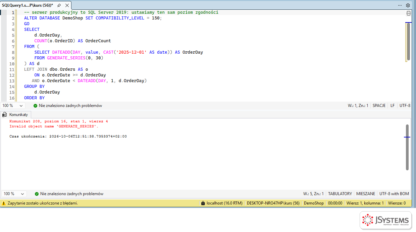Click the 'GROUP BY' code line
The height and width of the screenshot is (232, 416).
(x=34, y=86)
